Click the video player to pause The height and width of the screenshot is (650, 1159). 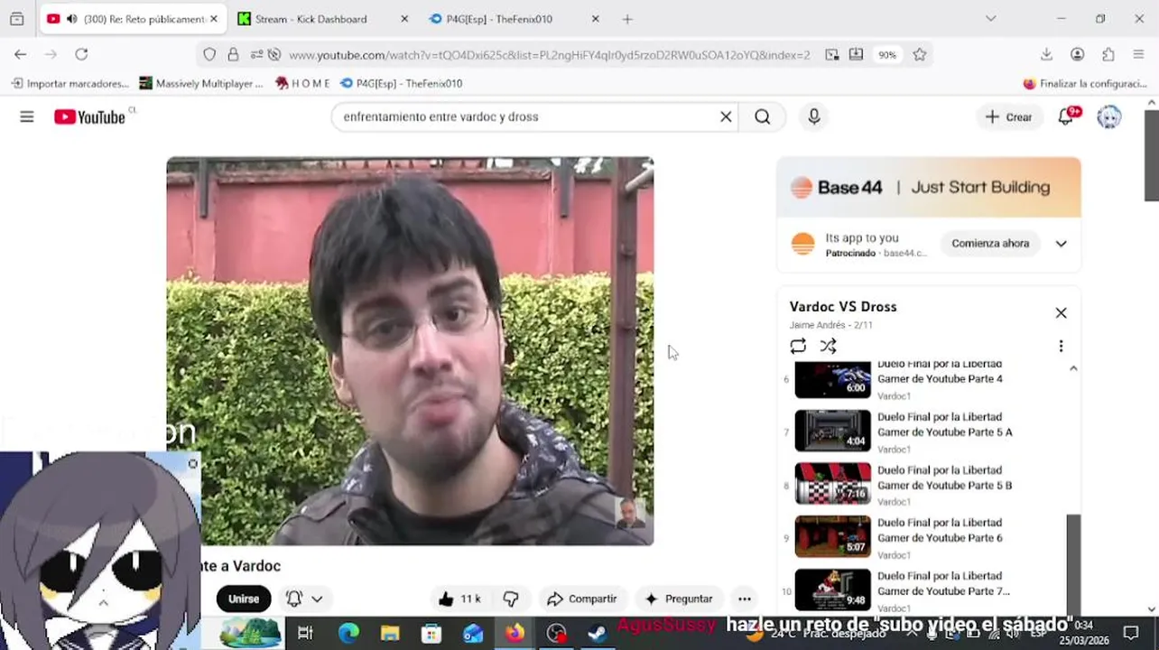pyautogui.click(x=410, y=351)
